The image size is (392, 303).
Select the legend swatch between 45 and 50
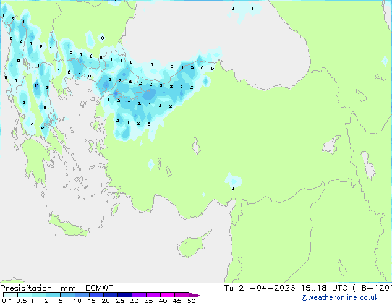(182, 295)
